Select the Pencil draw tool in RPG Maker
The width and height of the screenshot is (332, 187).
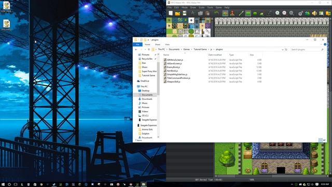pos(241,14)
